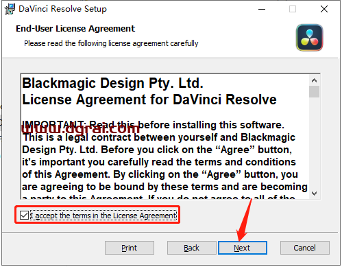Minimize the DaVinci Resolve Setup window
Image resolution: width=342 pixels, height=267 pixels.
pyautogui.click(x=262, y=9)
